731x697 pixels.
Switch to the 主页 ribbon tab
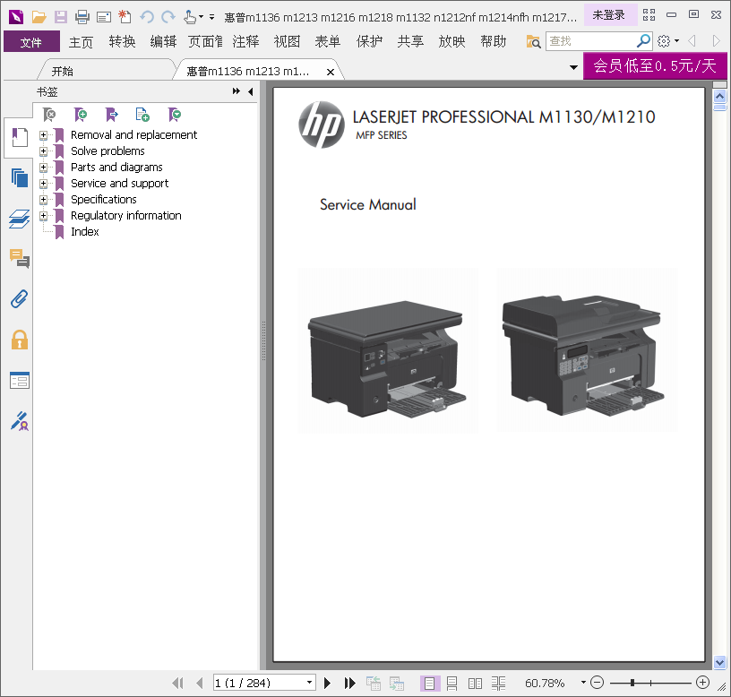[82, 42]
